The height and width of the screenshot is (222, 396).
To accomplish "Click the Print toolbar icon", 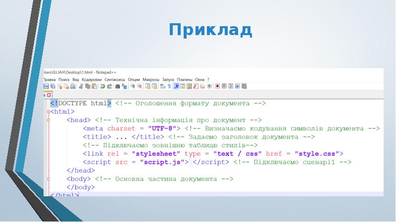I will 73,86.
